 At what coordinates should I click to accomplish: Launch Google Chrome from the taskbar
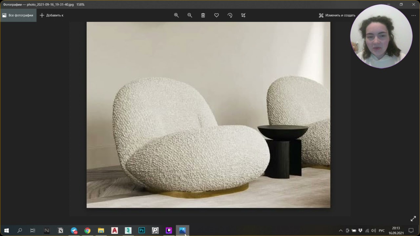87,230
